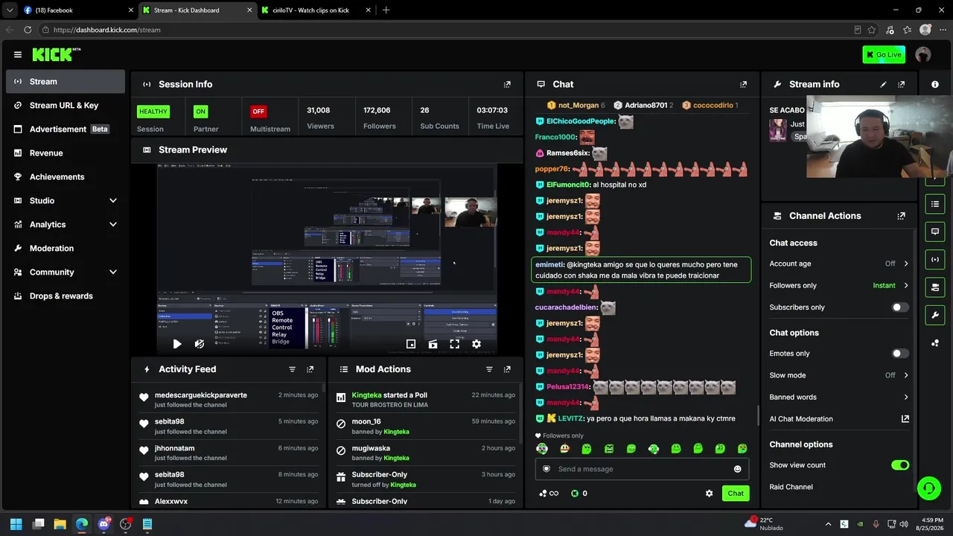Play the stream preview
This screenshot has width=953, height=536.
[177, 344]
